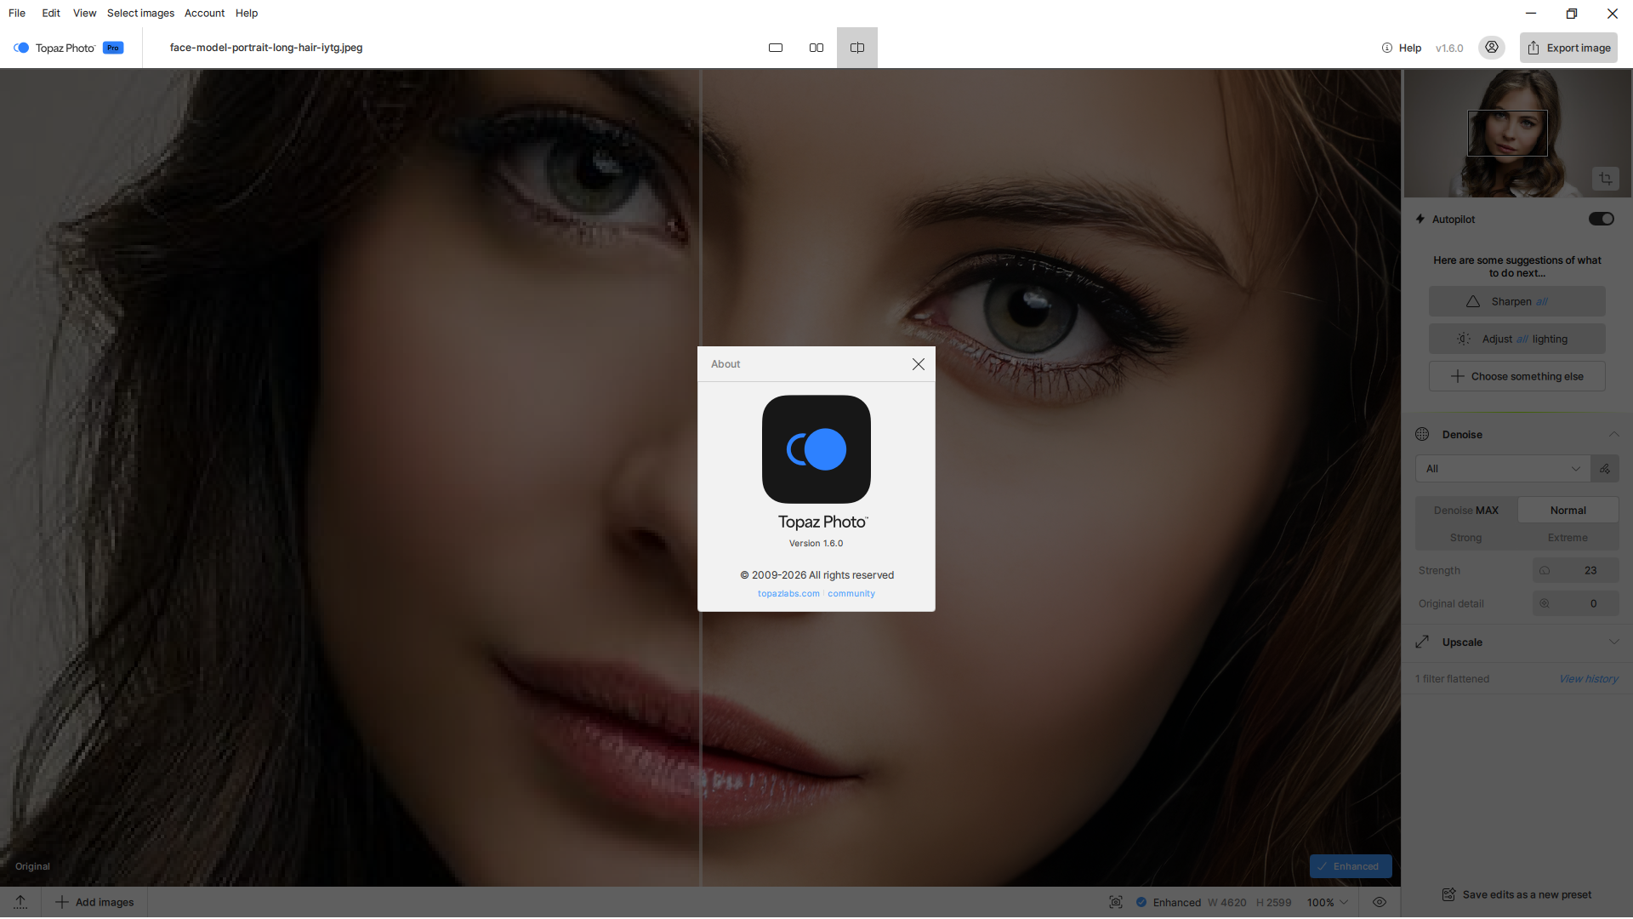Click the 'W 4620' width value
The width and height of the screenshot is (1633, 919).
click(1226, 903)
